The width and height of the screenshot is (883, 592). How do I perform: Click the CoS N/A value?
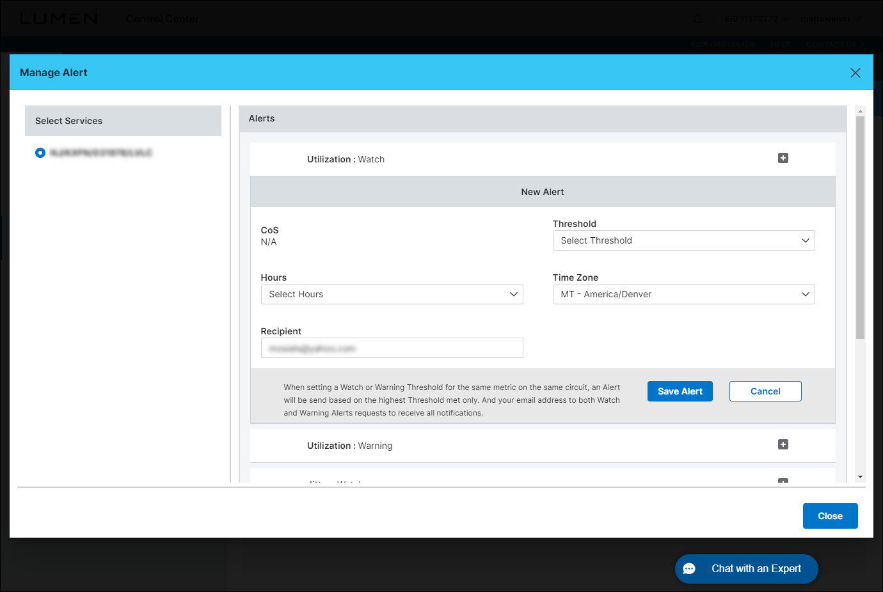coord(269,242)
